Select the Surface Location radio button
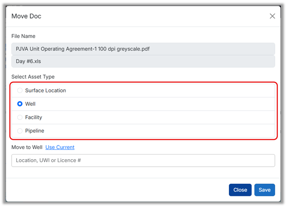This screenshot has width=286, height=208. pos(19,91)
